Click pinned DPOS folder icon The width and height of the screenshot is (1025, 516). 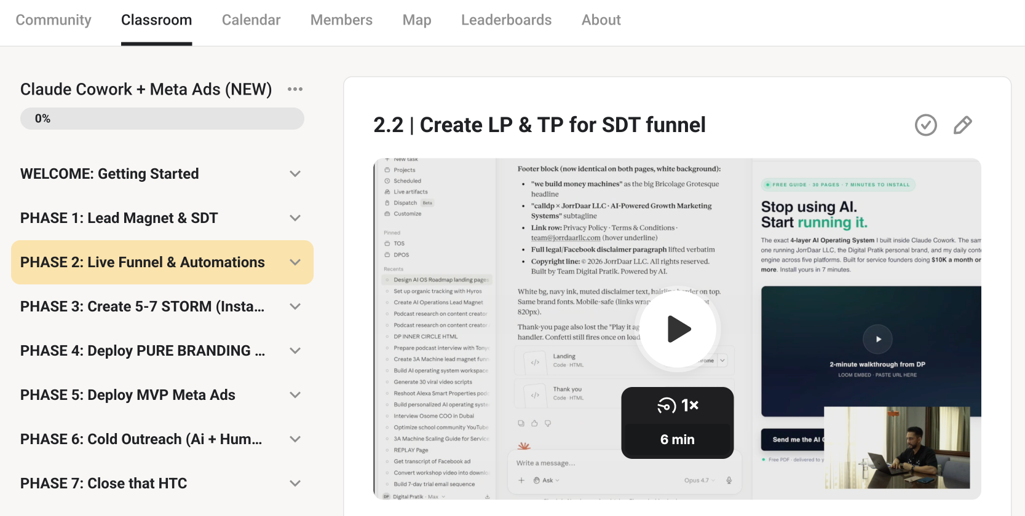pyautogui.click(x=387, y=255)
